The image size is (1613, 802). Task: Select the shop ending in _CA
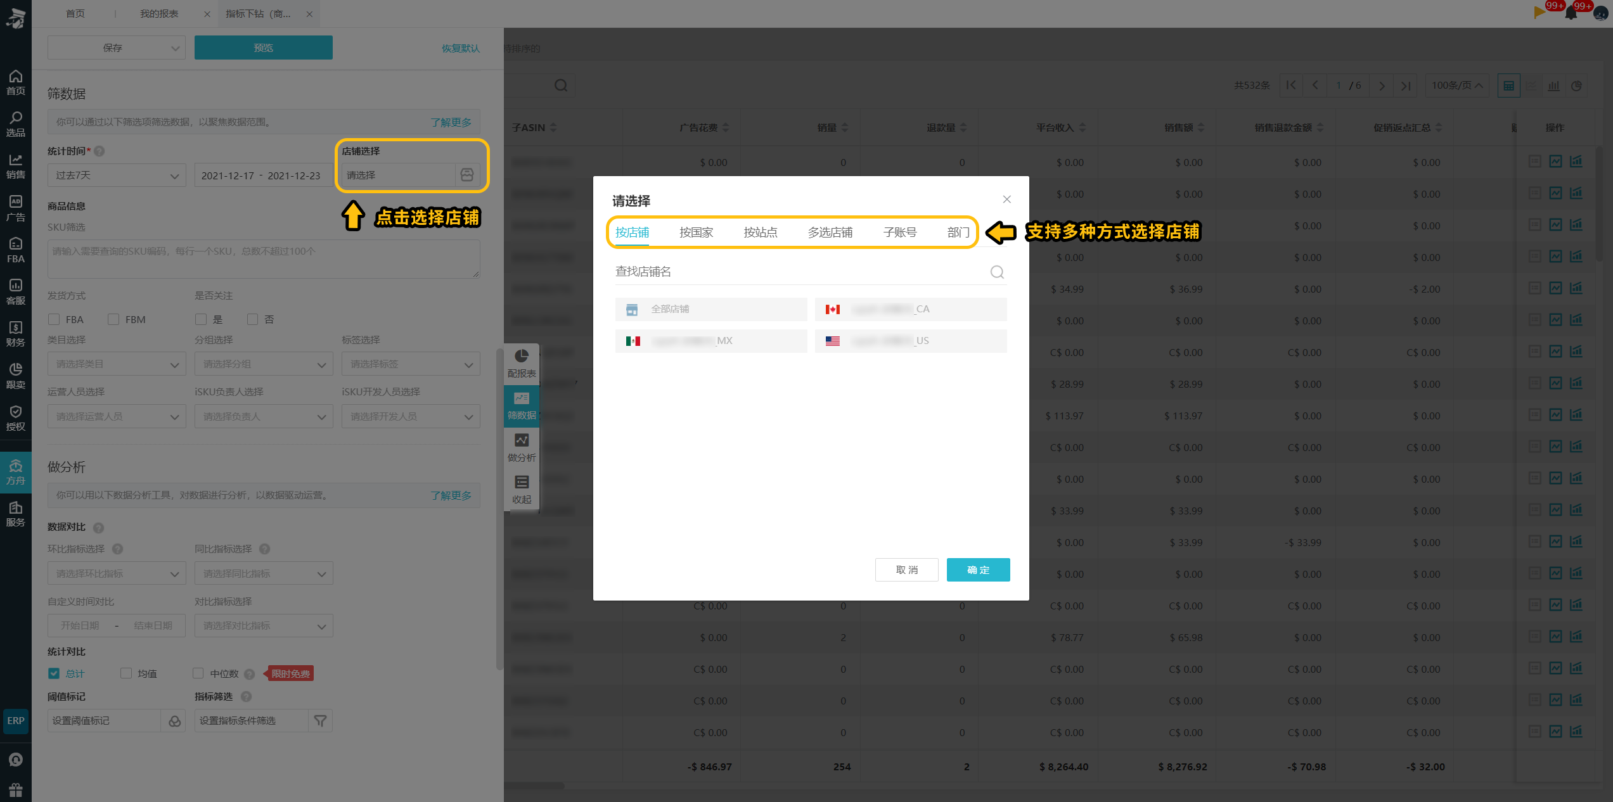tap(910, 309)
